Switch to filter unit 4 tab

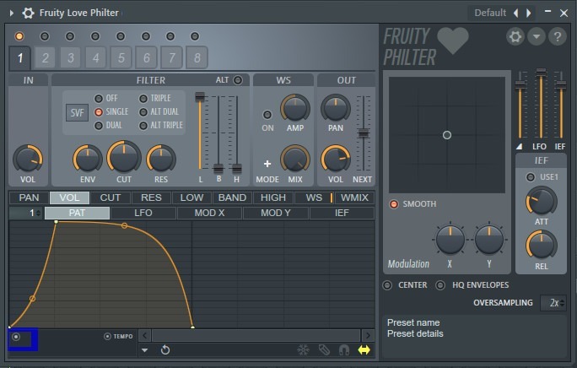click(95, 57)
